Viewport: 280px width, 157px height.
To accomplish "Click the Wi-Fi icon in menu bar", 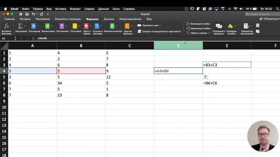I will 235,9.
